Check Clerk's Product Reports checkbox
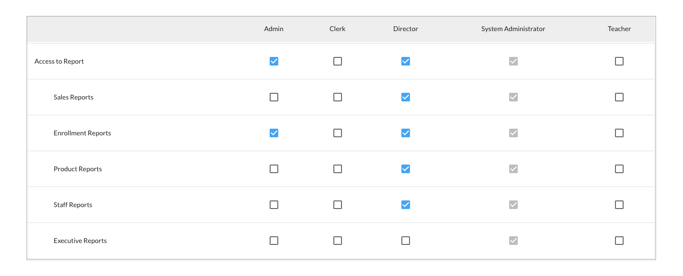The width and height of the screenshot is (683, 276). click(338, 169)
